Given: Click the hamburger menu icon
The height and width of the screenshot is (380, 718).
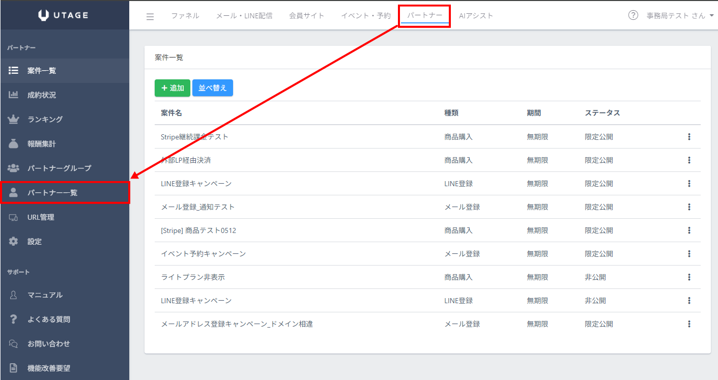Looking at the screenshot, I should point(150,16).
